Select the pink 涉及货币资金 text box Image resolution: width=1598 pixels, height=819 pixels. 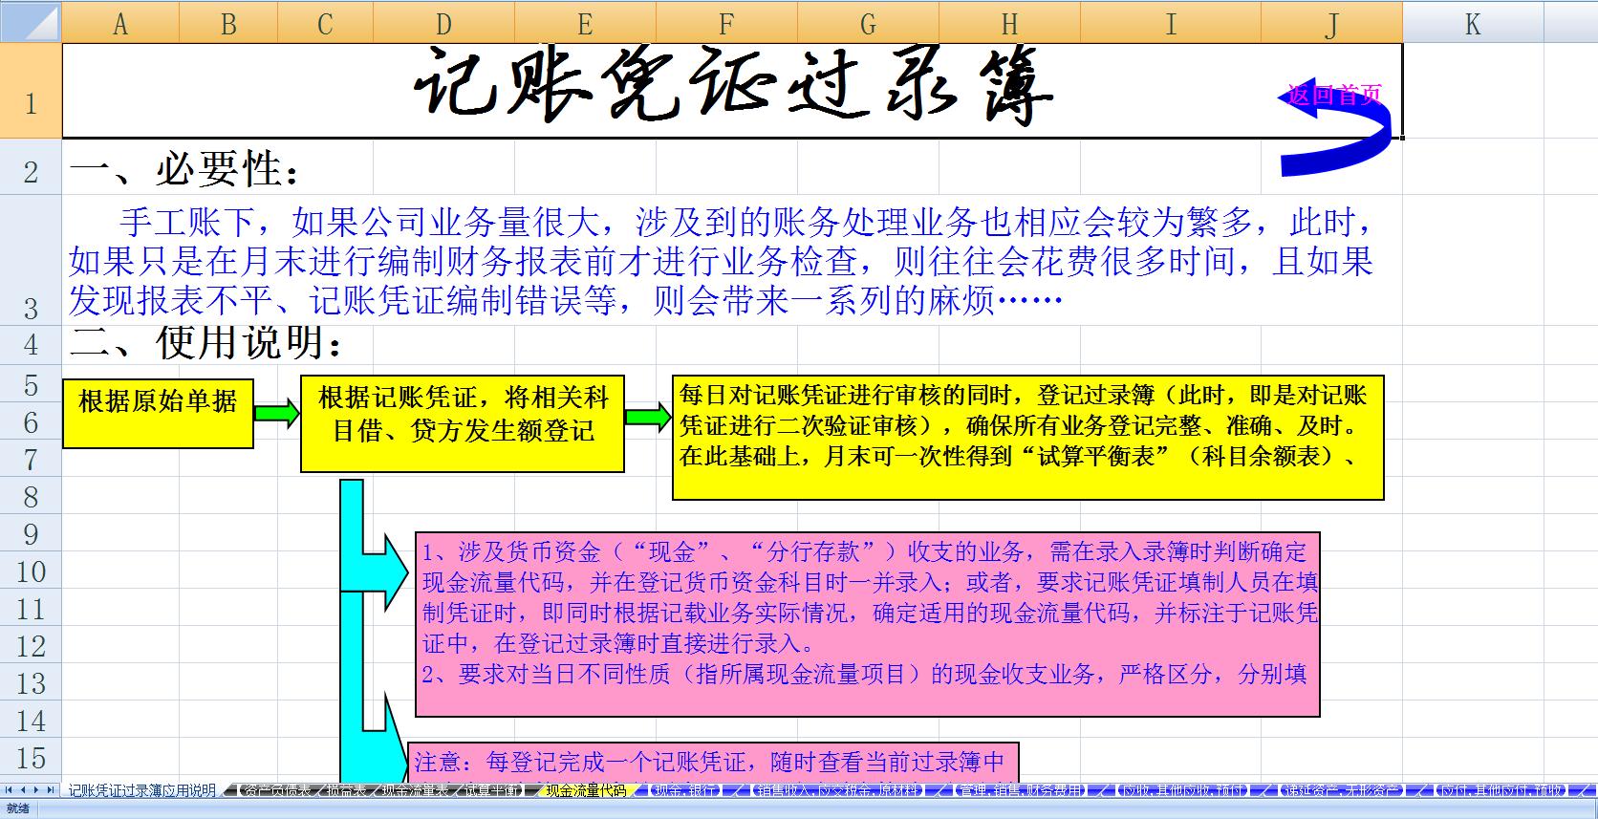click(x=868, y=624)
